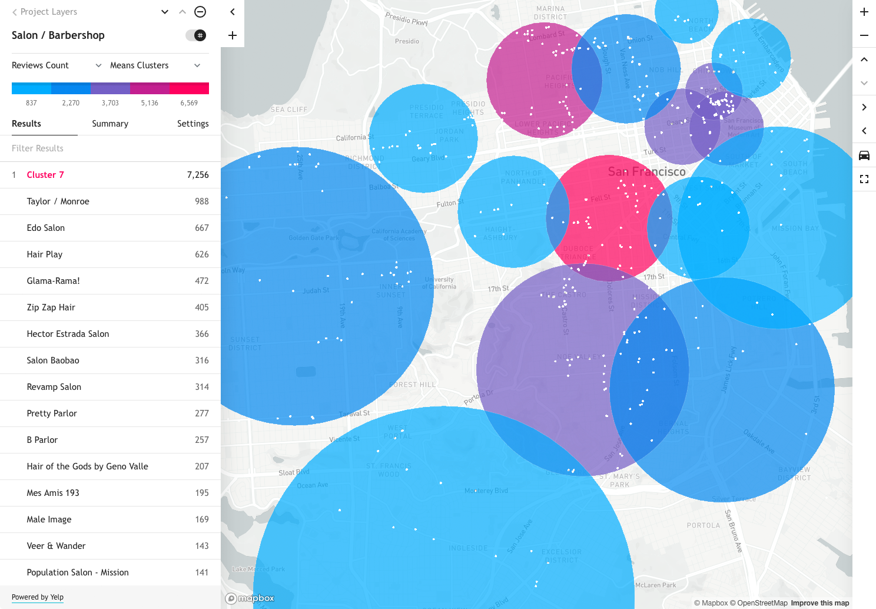Switch to the Settings tab
The width and height of the screenshot is (876, 609).
pyautogui.click(x=193, y=124)
